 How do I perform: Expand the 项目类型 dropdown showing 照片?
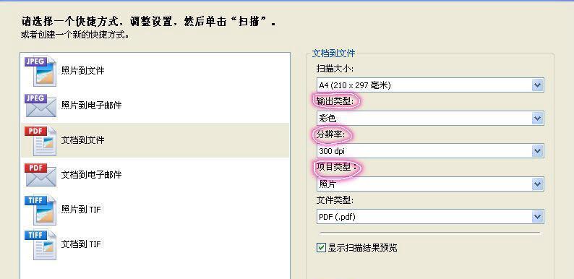(x=537, y=184)
